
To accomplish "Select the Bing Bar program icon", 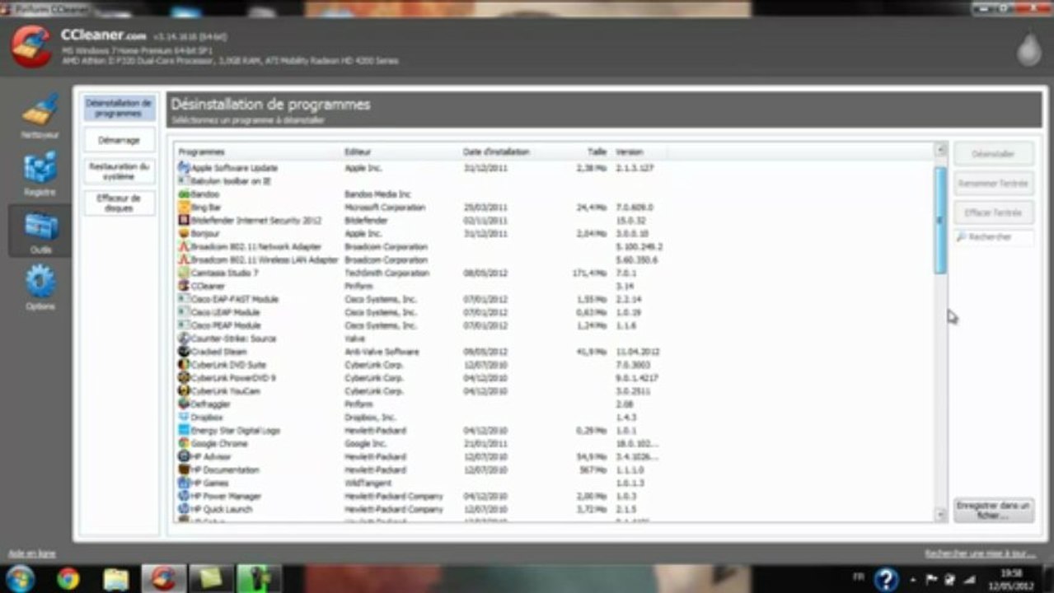I will click(184, 207).
